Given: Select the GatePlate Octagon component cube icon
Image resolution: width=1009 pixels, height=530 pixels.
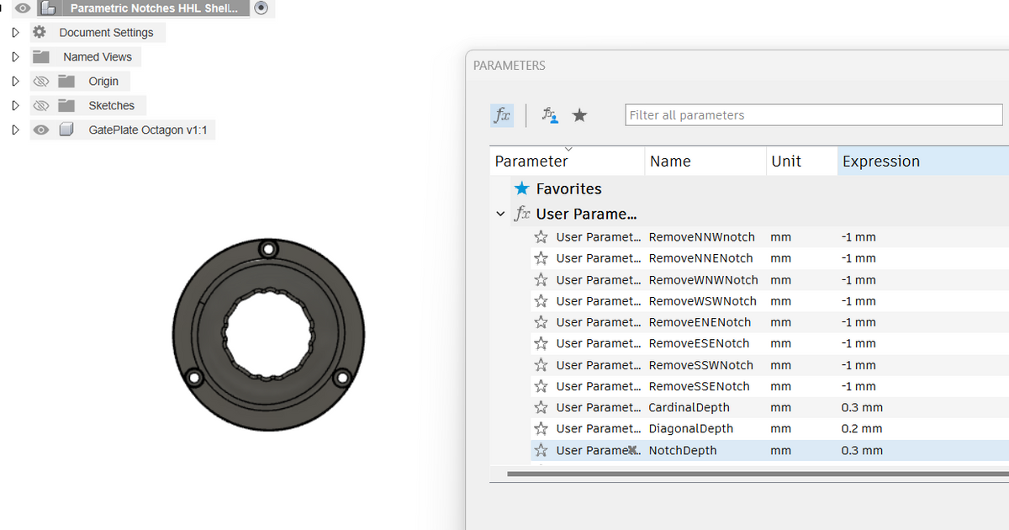Looking at the screenshot, I should tap(67, 130).
